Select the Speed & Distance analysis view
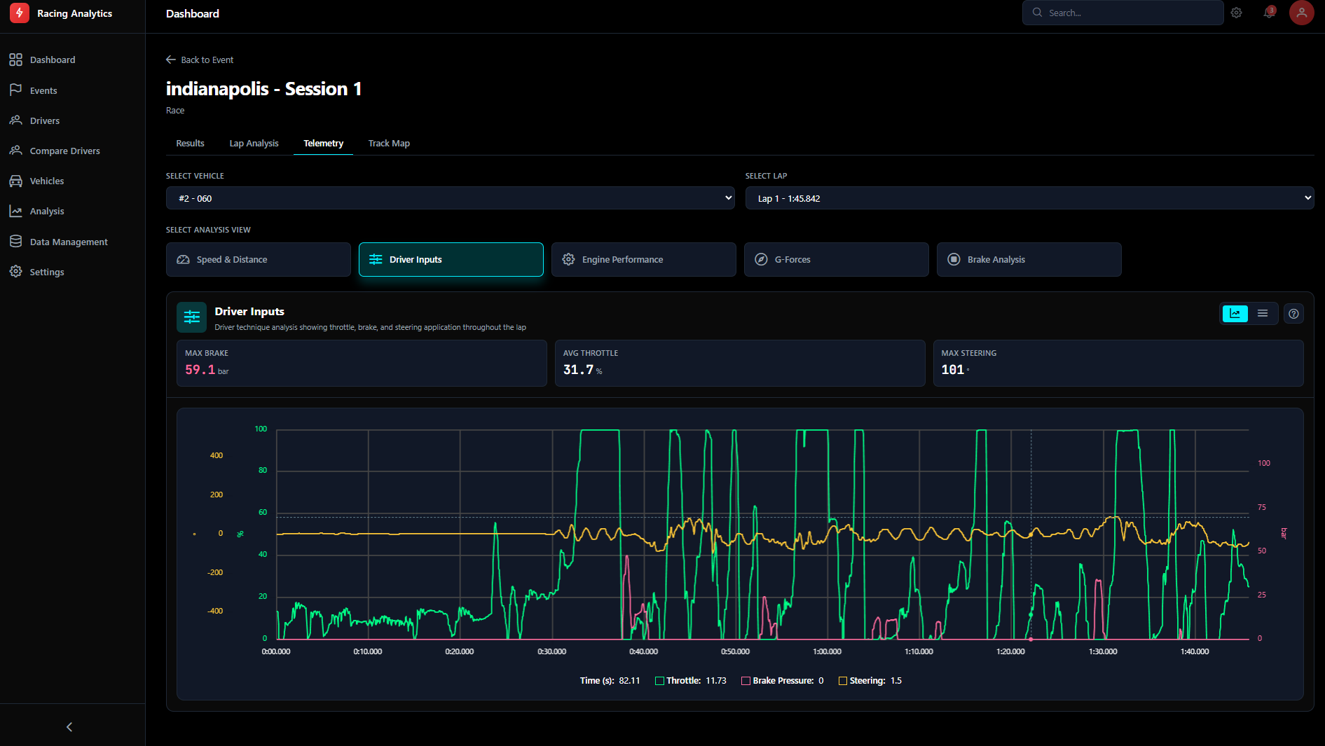The height and width of the screenshot is (746, 1325). coord(259,260)
